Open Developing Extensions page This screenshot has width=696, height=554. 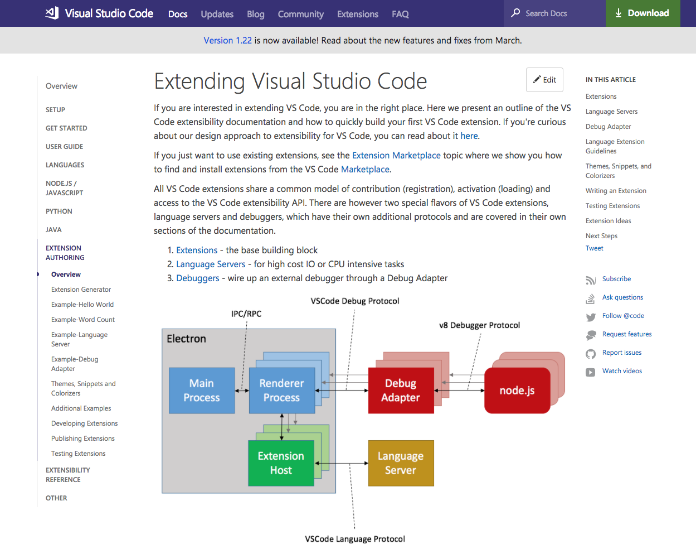84,423
